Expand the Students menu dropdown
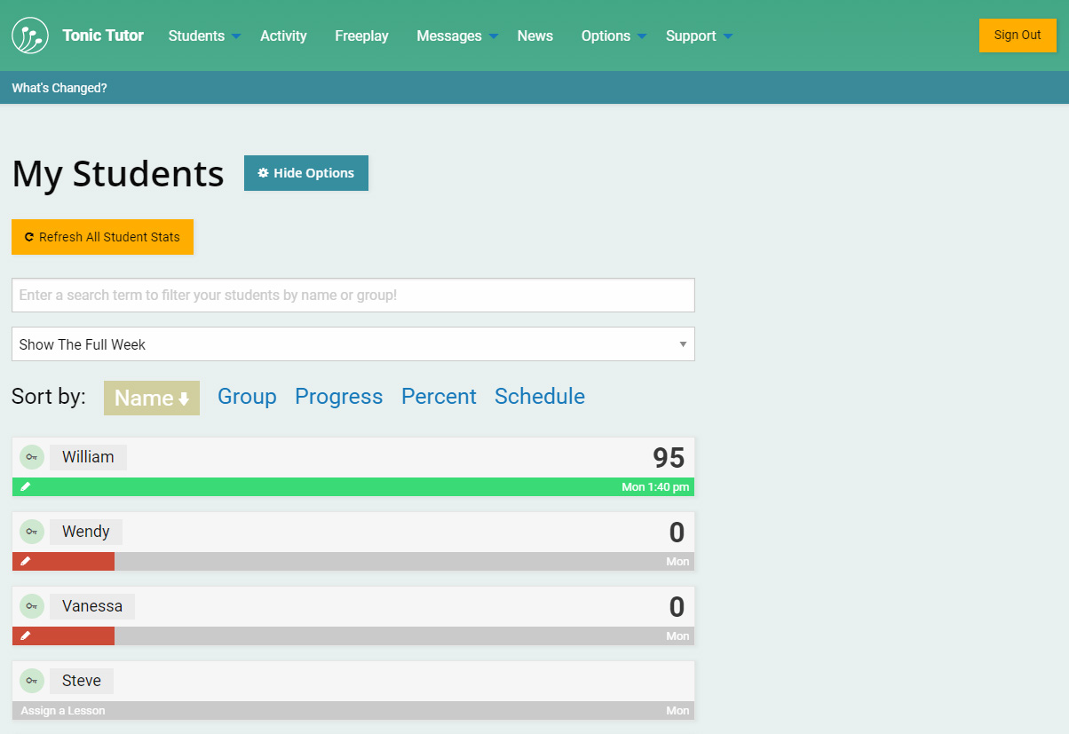Image resolution: width=1069 pixels, height=734 pixels. coord(204,36)
